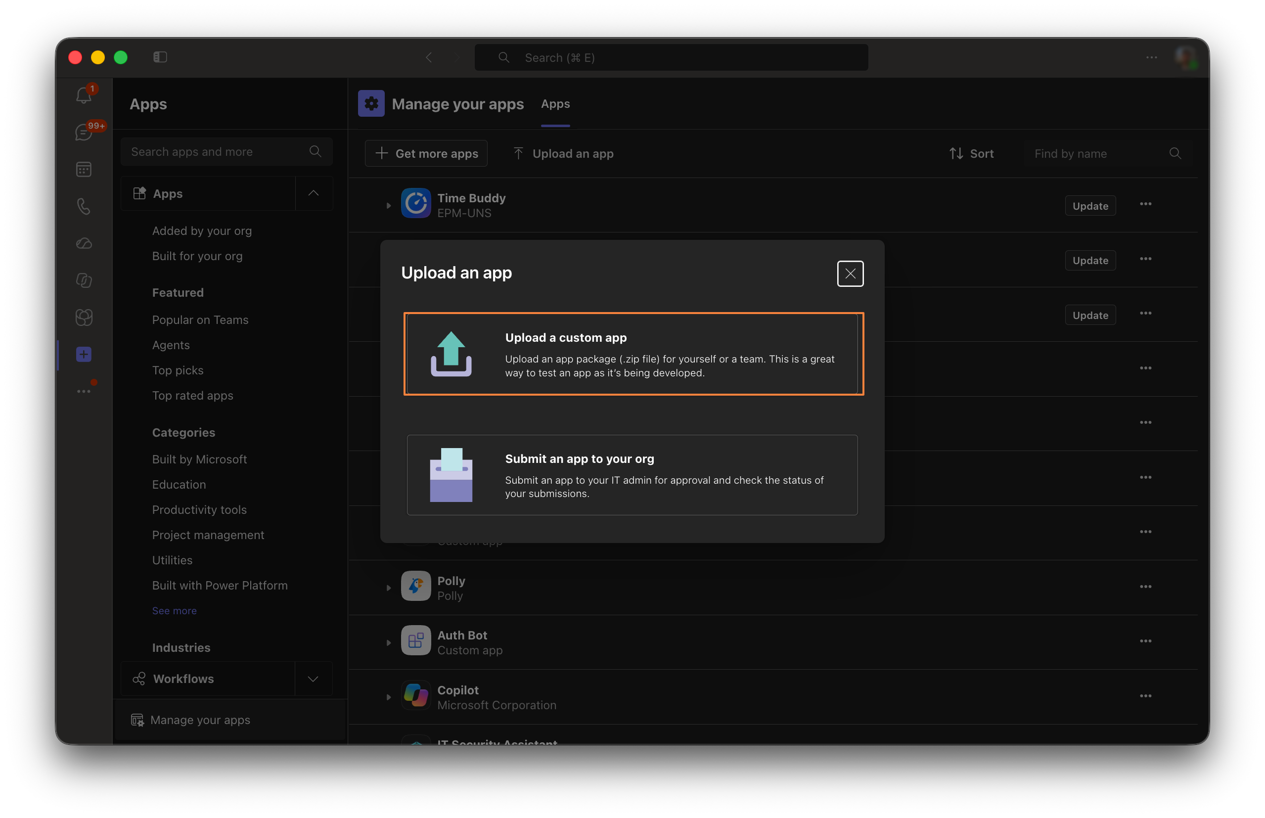This screenshot has height=818, width=1265.
Task: Click the Time Buddy app icon
Action: click(x=416, y=203)
